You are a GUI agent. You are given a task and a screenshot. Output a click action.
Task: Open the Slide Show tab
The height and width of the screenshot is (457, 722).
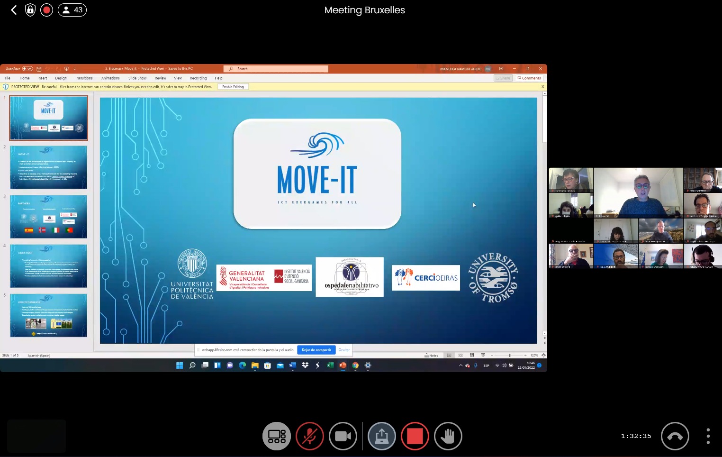click(x=137, y=78)
